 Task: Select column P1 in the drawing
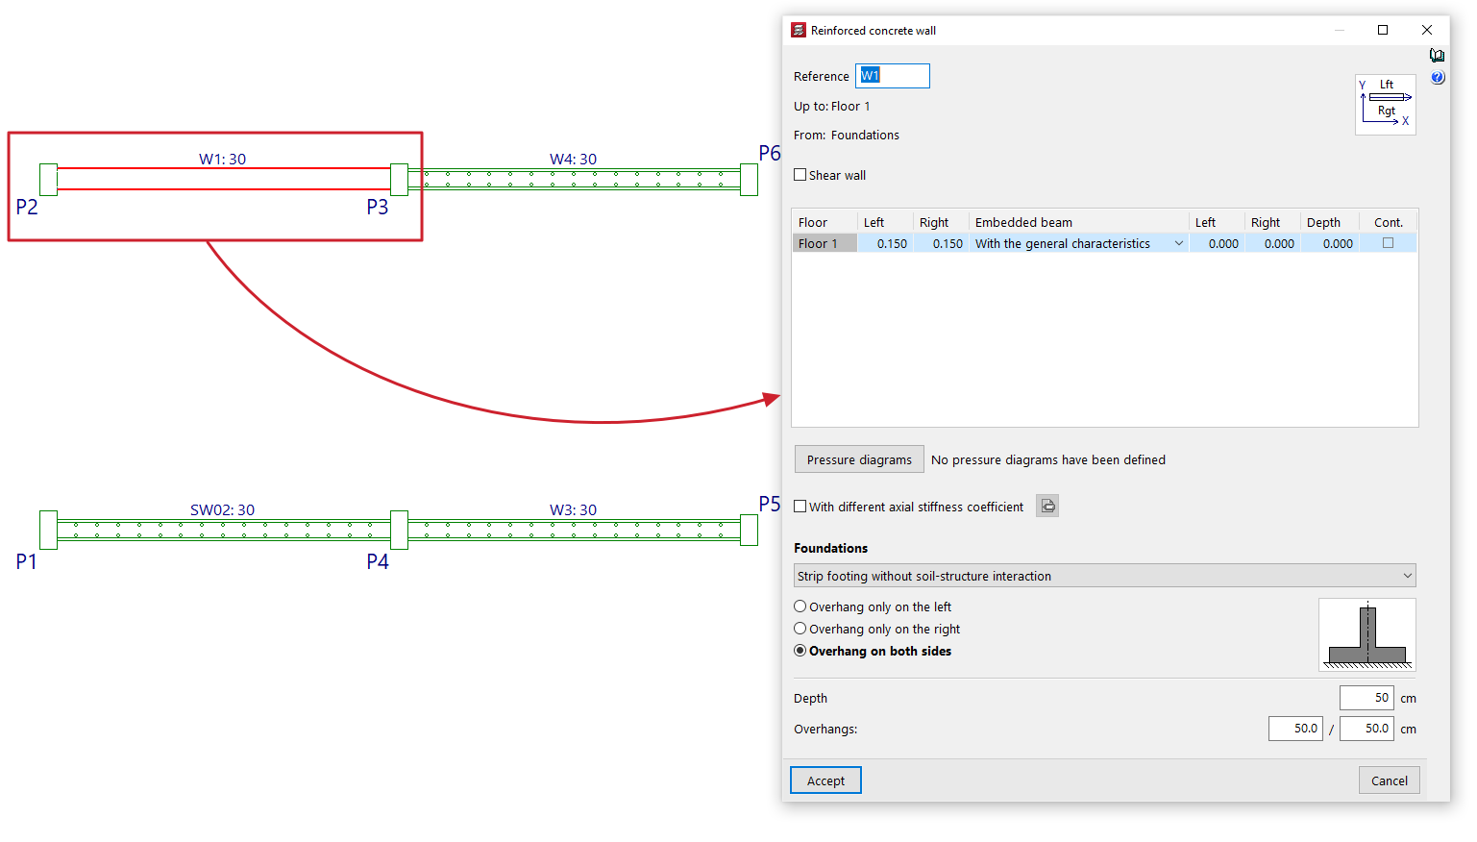[x=48, y=530]
